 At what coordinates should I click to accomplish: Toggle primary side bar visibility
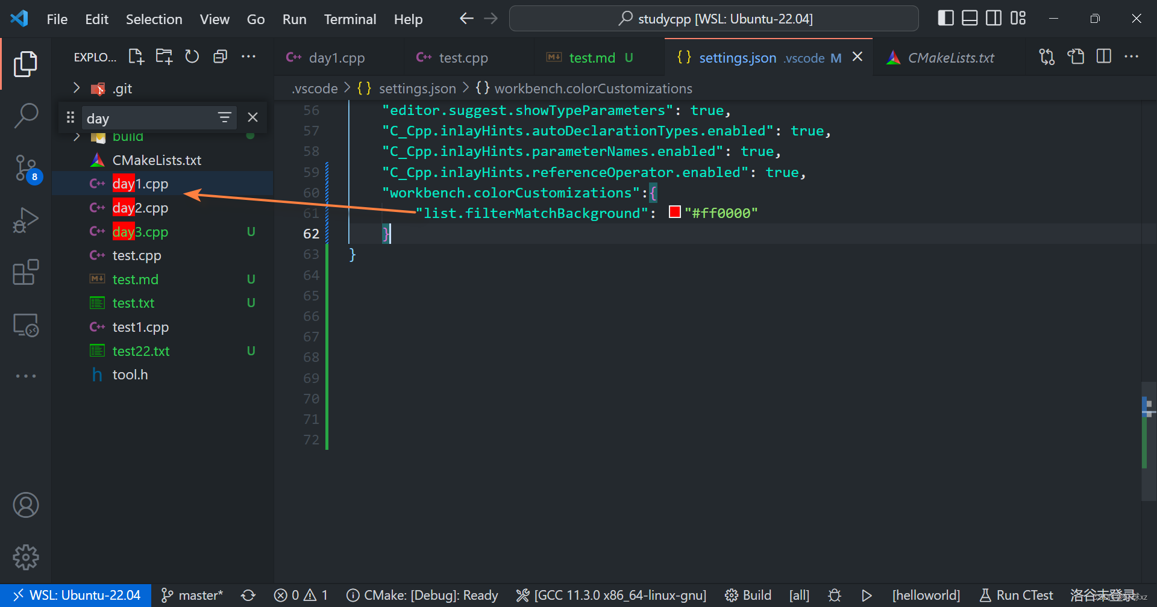point(945,18)
